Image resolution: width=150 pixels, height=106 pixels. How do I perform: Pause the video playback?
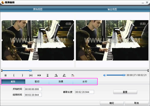[5, 75]
